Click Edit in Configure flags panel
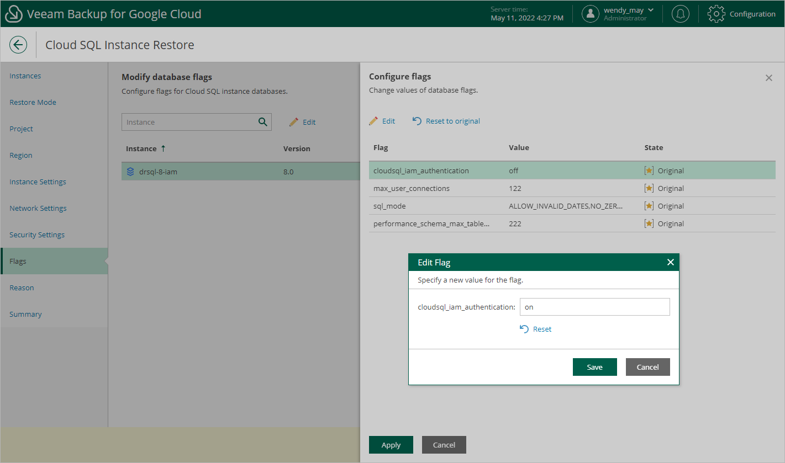 point(382,121)
